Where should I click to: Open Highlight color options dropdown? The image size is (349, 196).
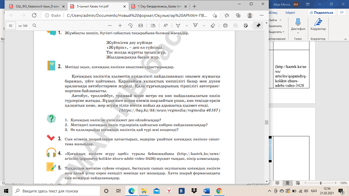click(x=204, y=26)
